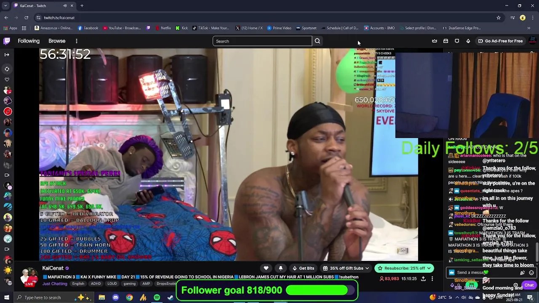Open the 35% off Gift Subs dropdown
The height and width of the screenshot is (303, 539).
point(346,268)
